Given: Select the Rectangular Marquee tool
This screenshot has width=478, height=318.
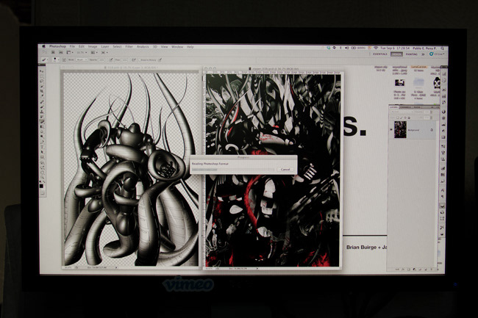Looking at the screenshot, I should click(x=42, y=76).
